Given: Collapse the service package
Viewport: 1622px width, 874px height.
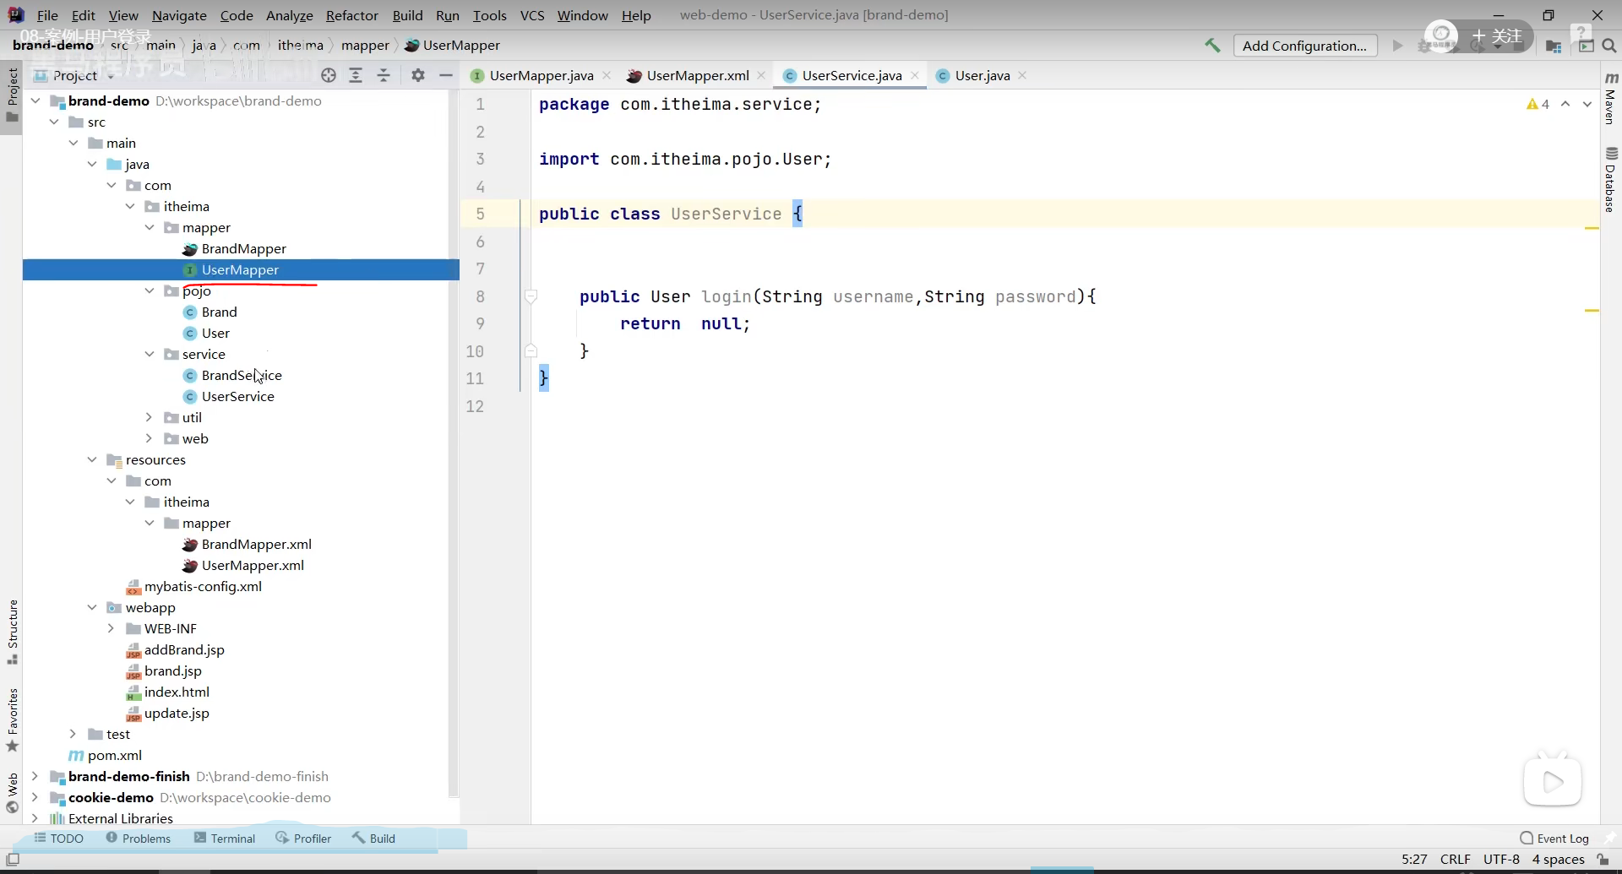Looking at the screenshot, I should coord(149,354).
